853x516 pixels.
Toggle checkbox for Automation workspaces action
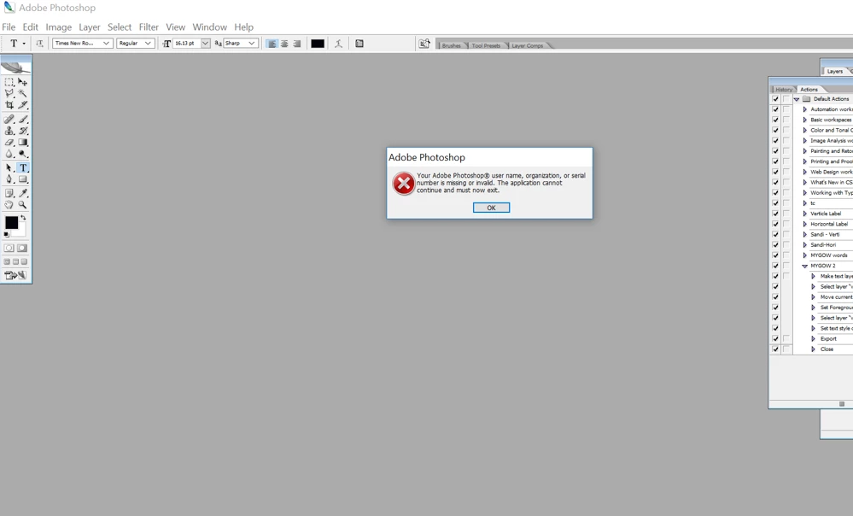click(x=775, y=109)
